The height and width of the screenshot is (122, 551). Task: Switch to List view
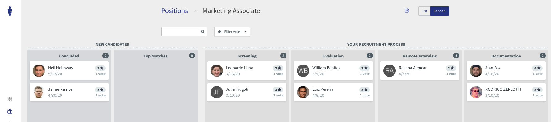tap(424, 11)
